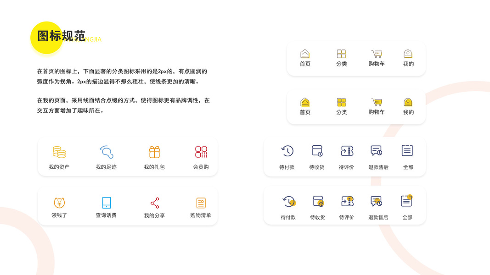Click paragraph starting 在我的页面

pyautogui.click(x=124, y=105)
